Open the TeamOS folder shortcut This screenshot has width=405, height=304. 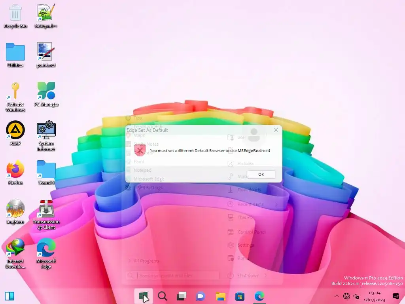coord(46,173)
